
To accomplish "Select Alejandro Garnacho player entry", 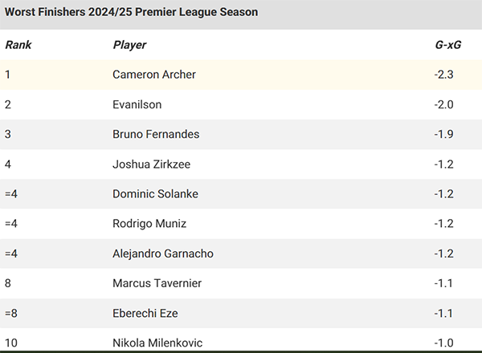I will pyautogui.click(x=161, y=254).
